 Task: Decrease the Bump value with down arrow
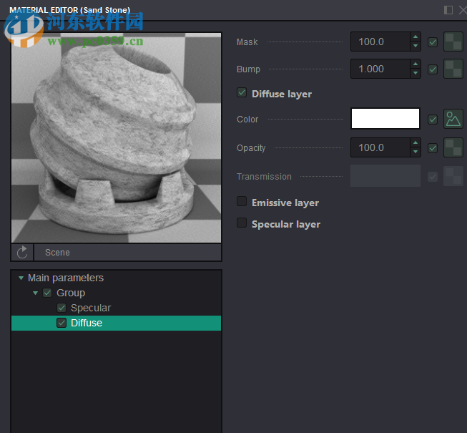tap(416, 73)
